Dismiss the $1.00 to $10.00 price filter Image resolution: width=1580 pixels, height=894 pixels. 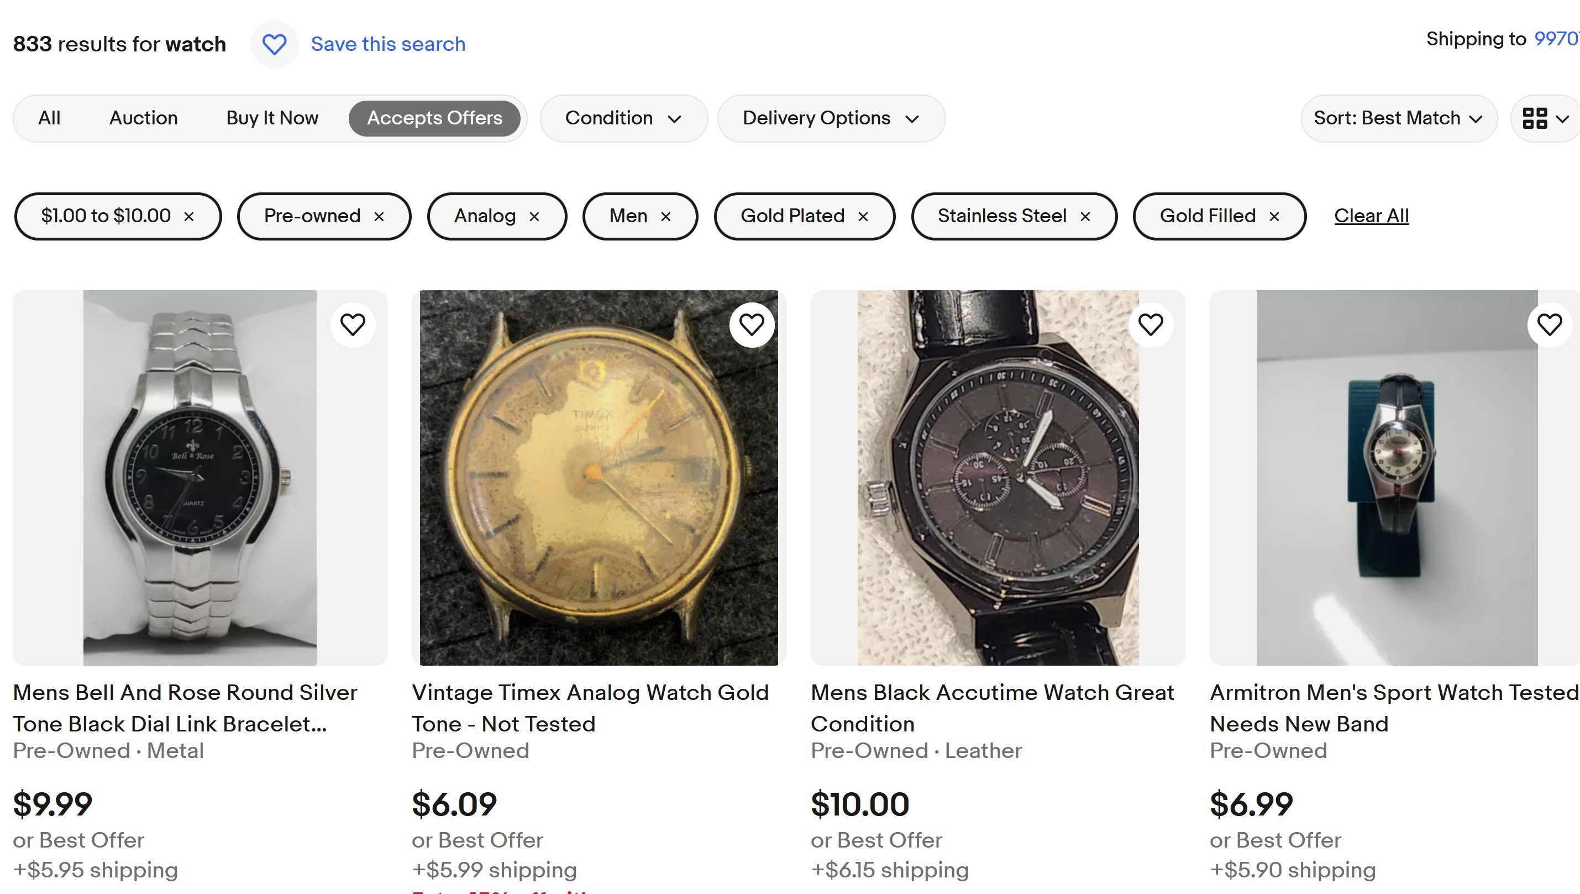[x=189, y=216]
